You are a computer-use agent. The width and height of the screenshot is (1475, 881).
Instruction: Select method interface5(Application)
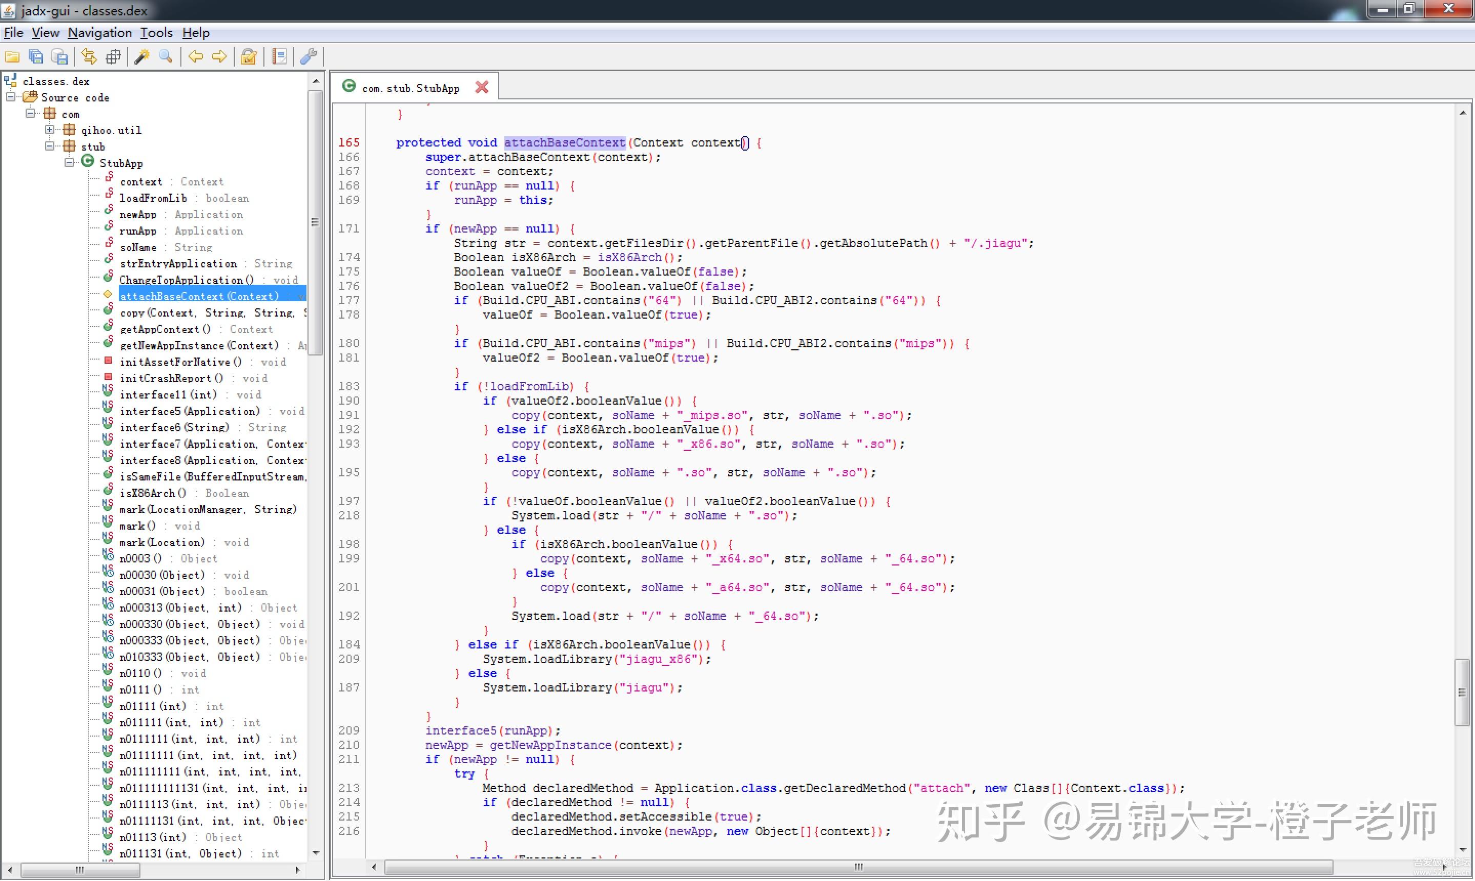pos(212,411)
